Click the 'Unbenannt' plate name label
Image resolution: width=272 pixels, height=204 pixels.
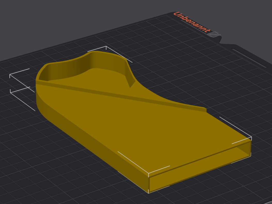coord(191,22)
